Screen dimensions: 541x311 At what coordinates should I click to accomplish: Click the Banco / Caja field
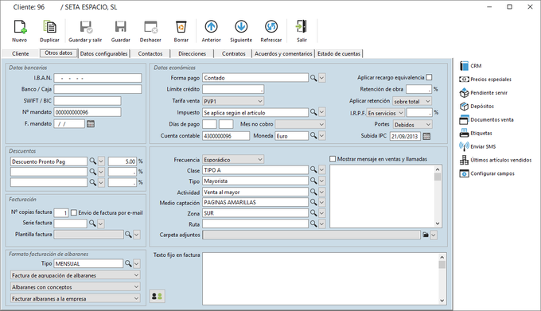pyautogui.click(x=98, y=89)
